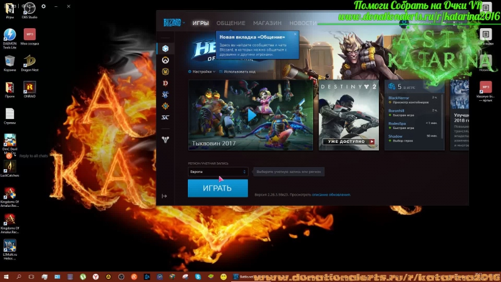Open StarCraft II from the sidebar
501x282 pixels.
click(x=165, y=95)
